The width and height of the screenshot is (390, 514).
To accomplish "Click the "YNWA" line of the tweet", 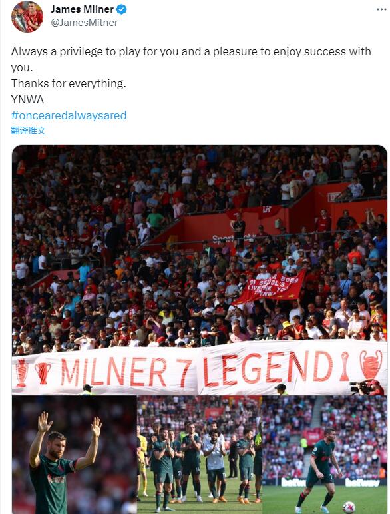I will 27,99.
